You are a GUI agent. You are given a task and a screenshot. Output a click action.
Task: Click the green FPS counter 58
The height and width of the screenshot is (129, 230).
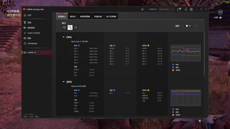coord(228,2)
